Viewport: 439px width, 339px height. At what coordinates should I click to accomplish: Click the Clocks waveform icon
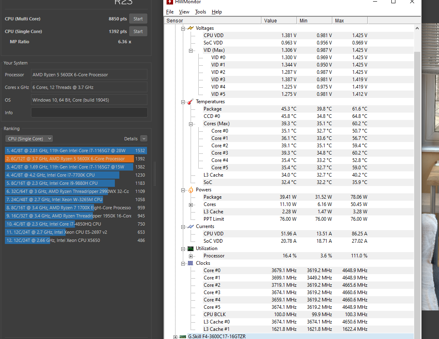pos(191,263)
